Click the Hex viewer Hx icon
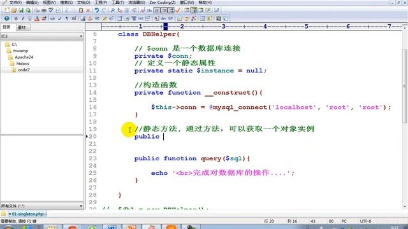This screenshot has width=408, height=229. (149, 10)
